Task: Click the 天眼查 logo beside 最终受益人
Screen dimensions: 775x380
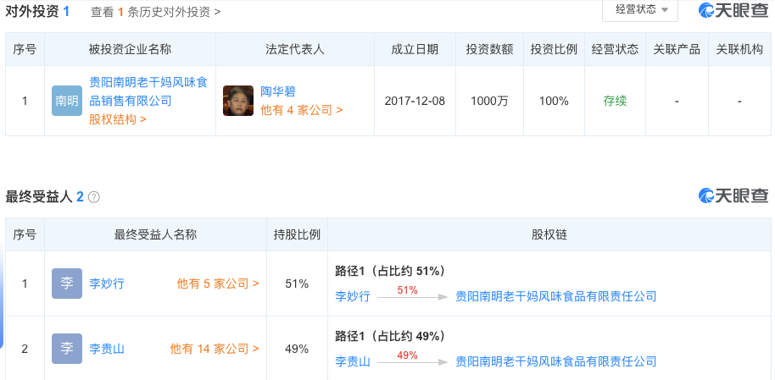Action: pos(733,196)
